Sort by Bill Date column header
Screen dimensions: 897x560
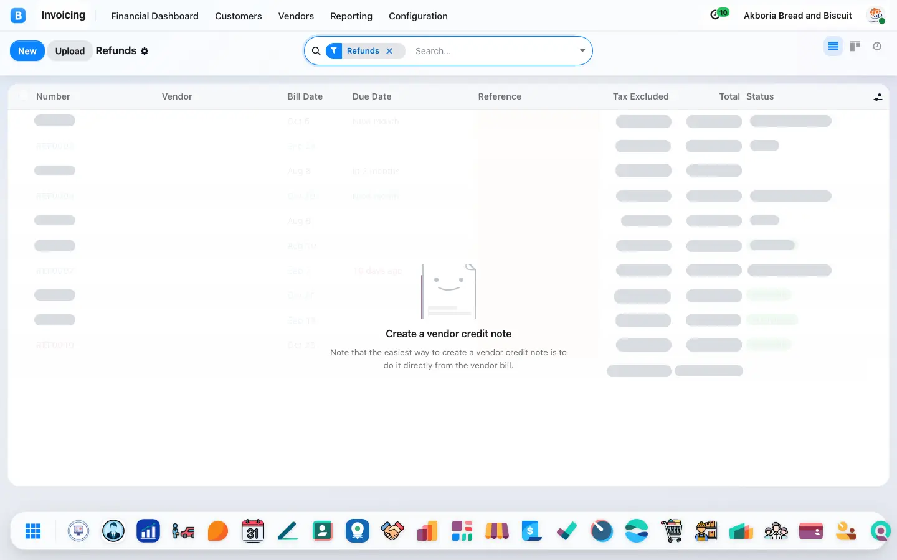click(x=305, y=96)
